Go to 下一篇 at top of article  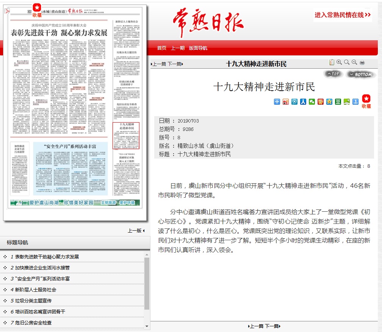click(x=175, y=64)
